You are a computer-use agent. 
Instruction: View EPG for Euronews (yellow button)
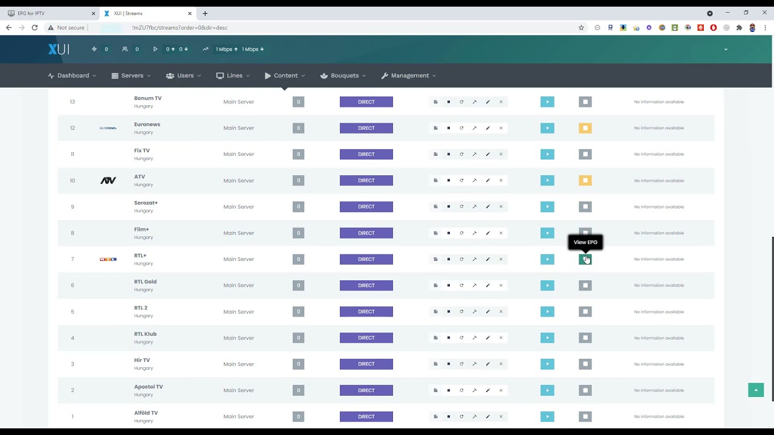click(585, 128)
